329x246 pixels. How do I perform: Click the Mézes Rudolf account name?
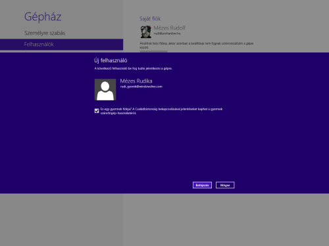tap(170, 28)
